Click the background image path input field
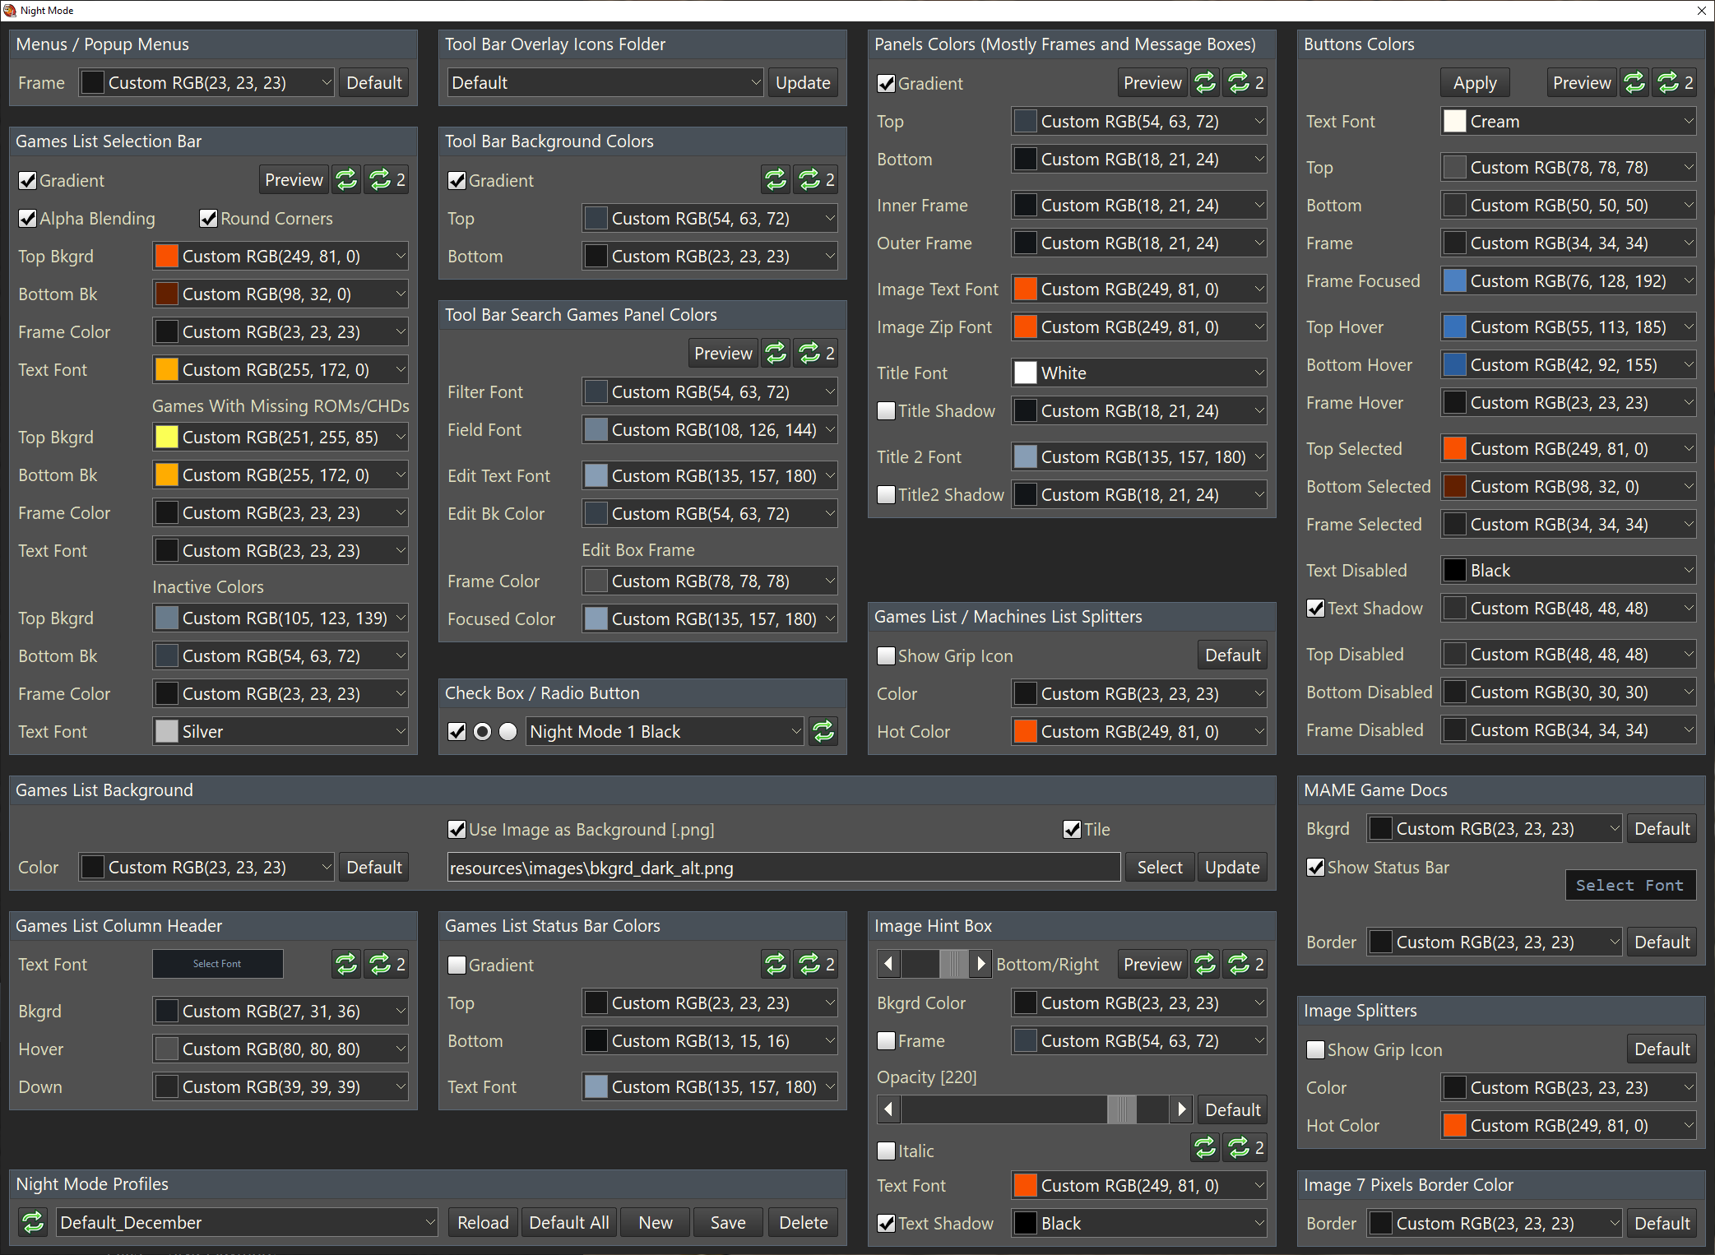This screenshot has height=1255, width=1715. pyautogui.click(x=783, y=867)
